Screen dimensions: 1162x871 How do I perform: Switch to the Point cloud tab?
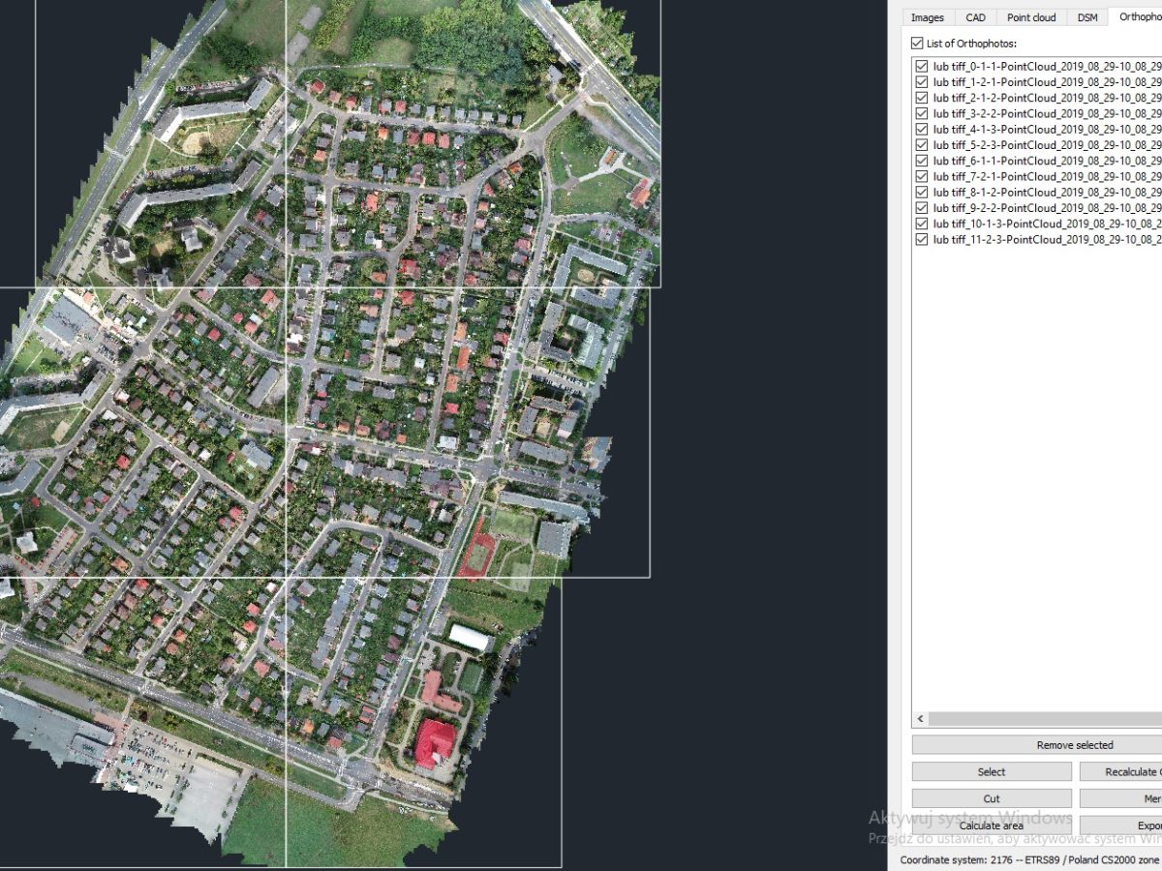pyautogui.click(x=1031, y=17)
